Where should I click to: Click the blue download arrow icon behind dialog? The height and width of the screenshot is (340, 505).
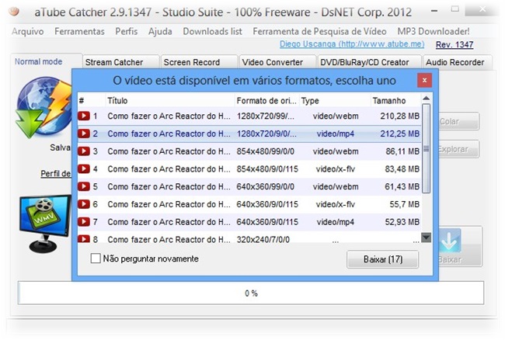(x=450, y=241)
